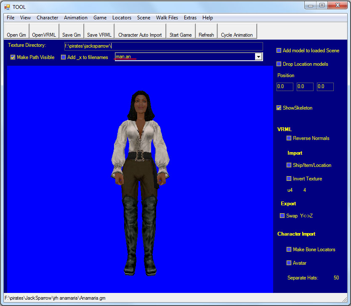Click the Save Gm button
This screenshot has height=306, width=351.
(72, 31)
